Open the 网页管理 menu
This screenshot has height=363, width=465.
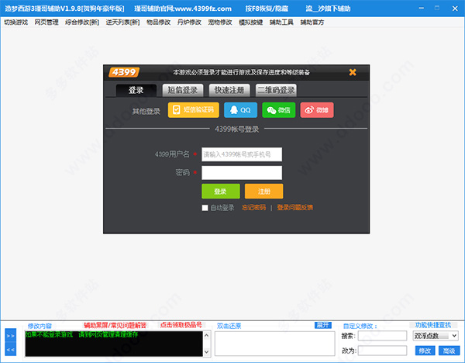pyautogui.click(x=46, y=22)
